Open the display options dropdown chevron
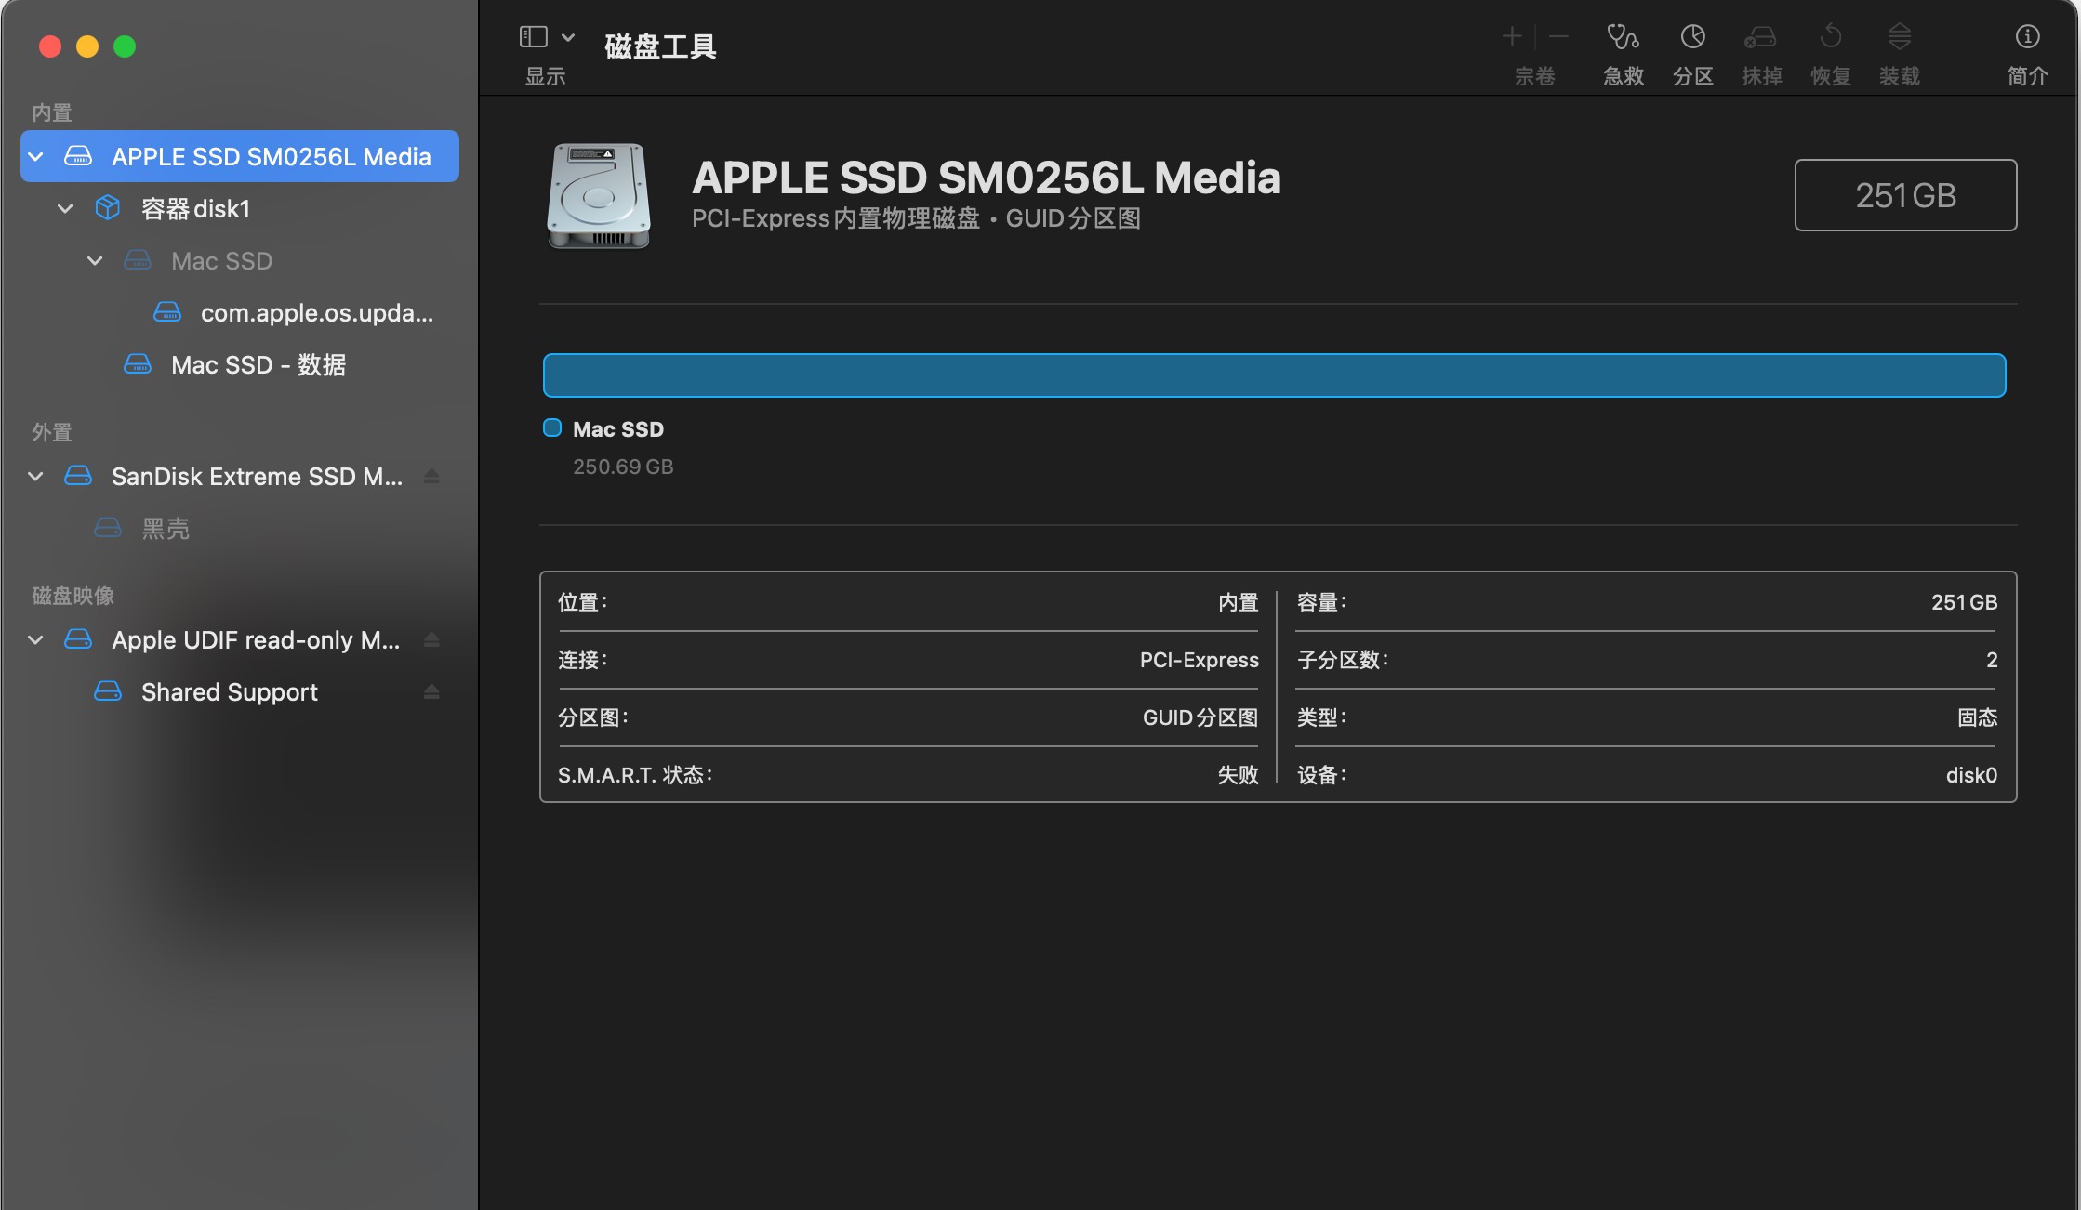Viewport: 2081px width, 1210px height. 568,37
